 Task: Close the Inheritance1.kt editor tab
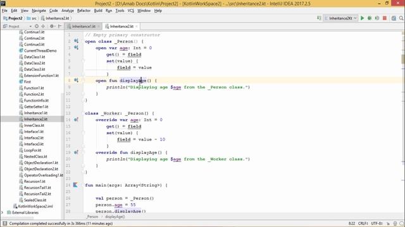click(x=99, y=26)
